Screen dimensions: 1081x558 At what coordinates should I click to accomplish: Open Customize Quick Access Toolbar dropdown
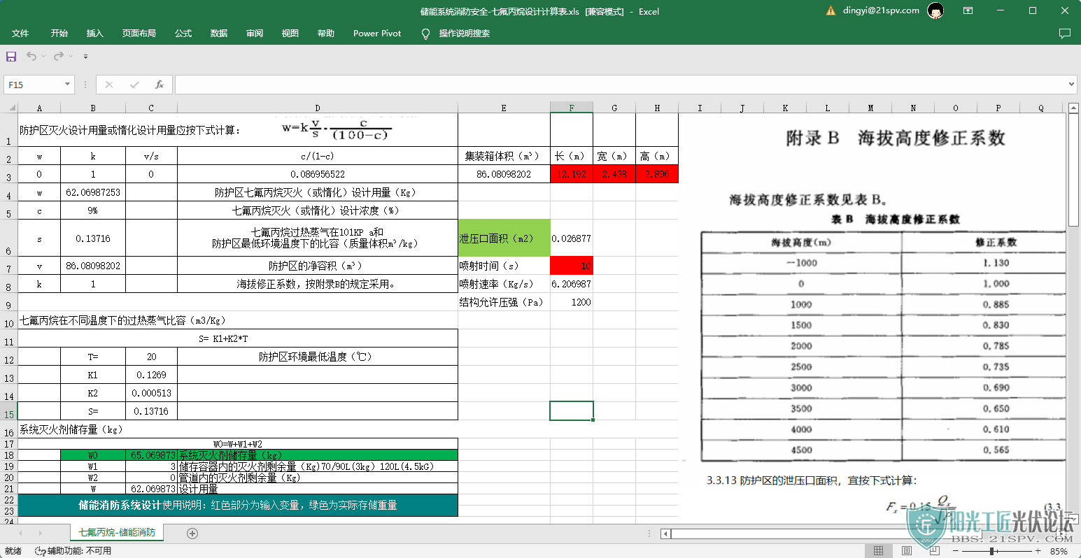85,57
